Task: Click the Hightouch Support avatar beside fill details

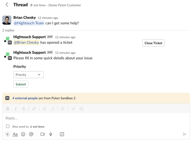Action: [7, 56]
